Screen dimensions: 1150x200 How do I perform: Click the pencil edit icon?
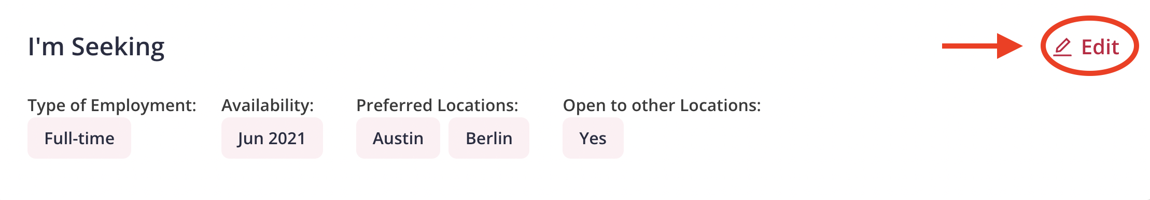pyautogui.click(x=1062, y=47)
